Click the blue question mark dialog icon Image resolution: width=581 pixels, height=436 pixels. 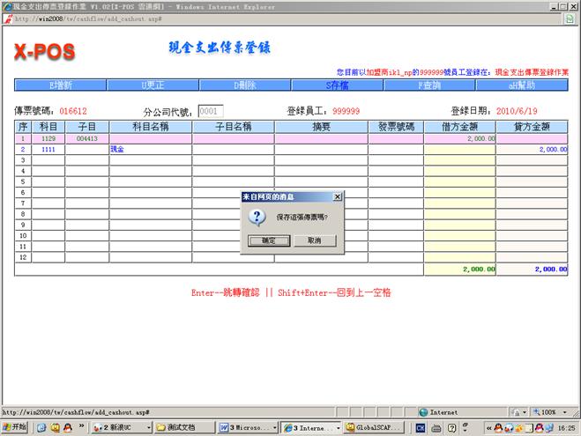(256, 217)
